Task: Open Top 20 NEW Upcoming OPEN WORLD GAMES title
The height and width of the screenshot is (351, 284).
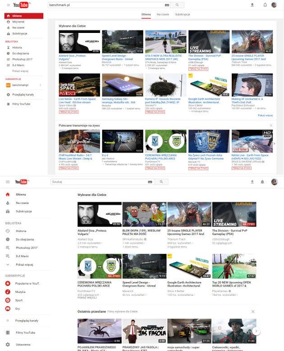Action: 231,284
